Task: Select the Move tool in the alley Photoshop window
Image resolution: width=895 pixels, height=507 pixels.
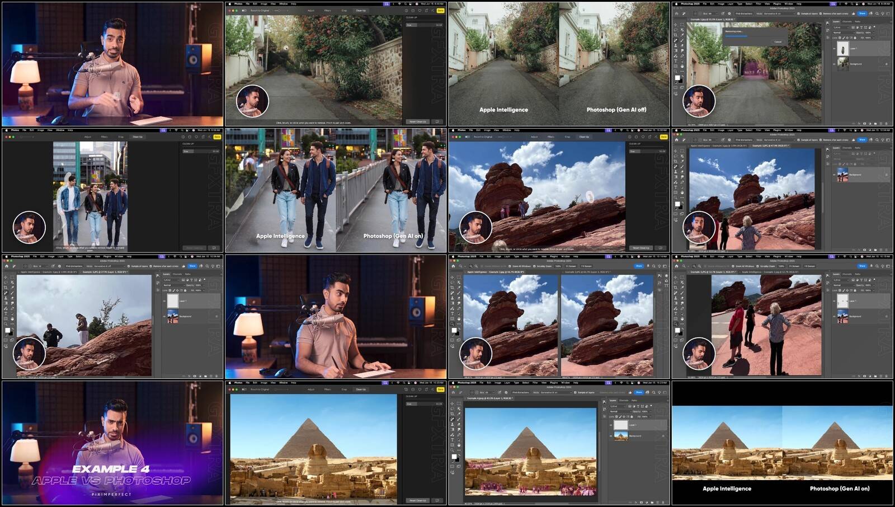Action: pyautogui.click(x=676, y=25)
